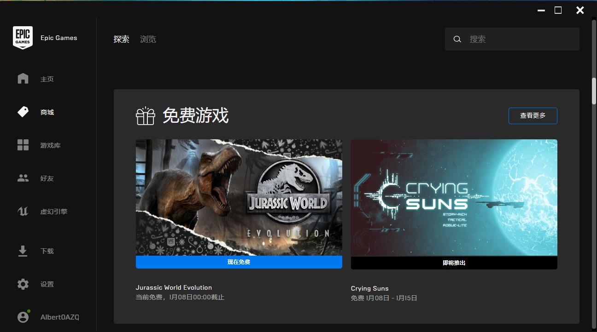Open the game library grid icon
The height and width of the screenshot is (332, 597).
coord(23,145)
